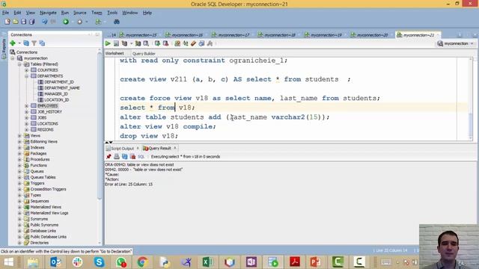Viewport: 479px width, 269px height.
Task: Click the red pin icon in Query Result
Action: pos(109,156)
